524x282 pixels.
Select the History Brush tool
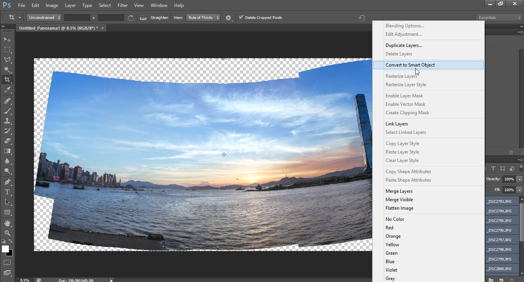7,131
